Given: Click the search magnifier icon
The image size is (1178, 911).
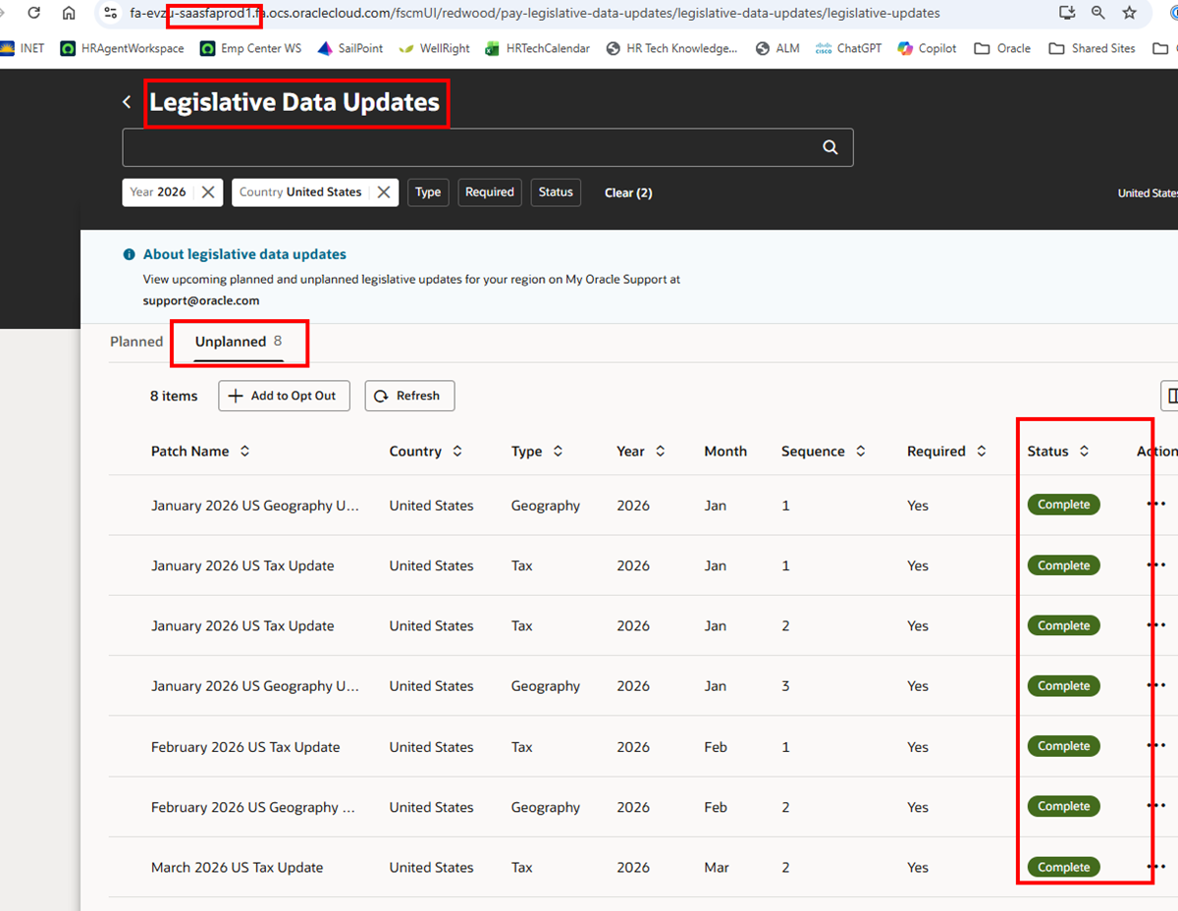Looking at the screenshot, I should (830, 147).
